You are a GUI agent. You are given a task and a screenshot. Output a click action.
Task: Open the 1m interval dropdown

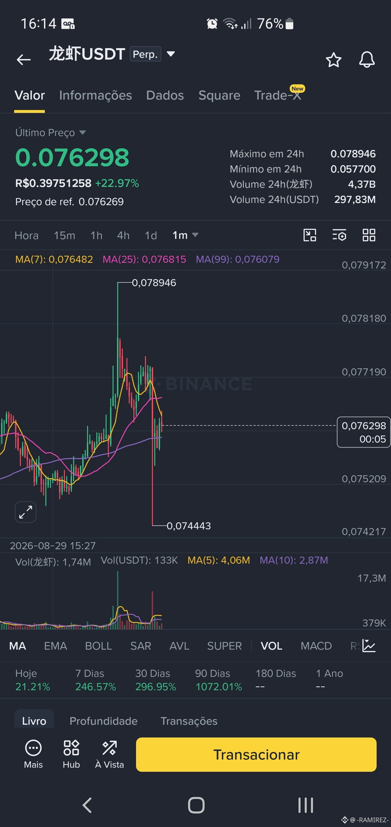pos(185,235)
